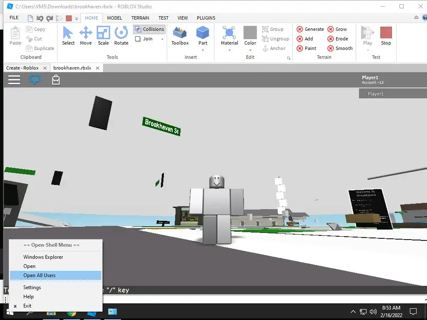Click the Cut scissors button

click(x=34, y=39)
